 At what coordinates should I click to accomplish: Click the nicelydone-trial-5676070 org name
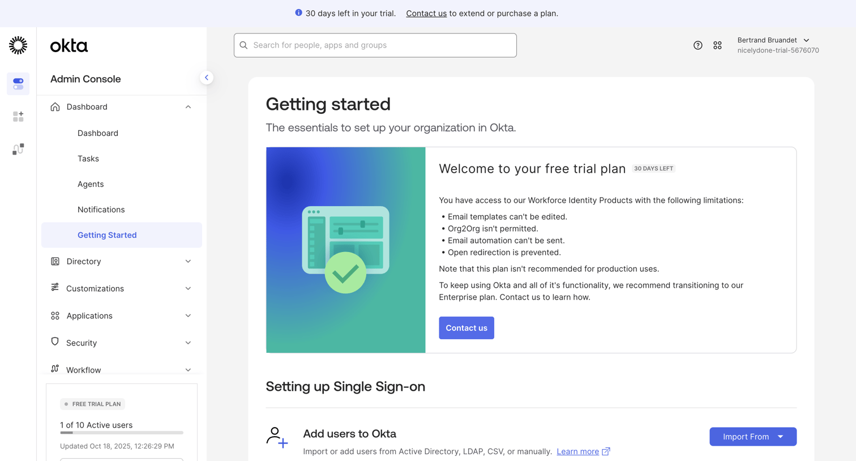[778, 50]
